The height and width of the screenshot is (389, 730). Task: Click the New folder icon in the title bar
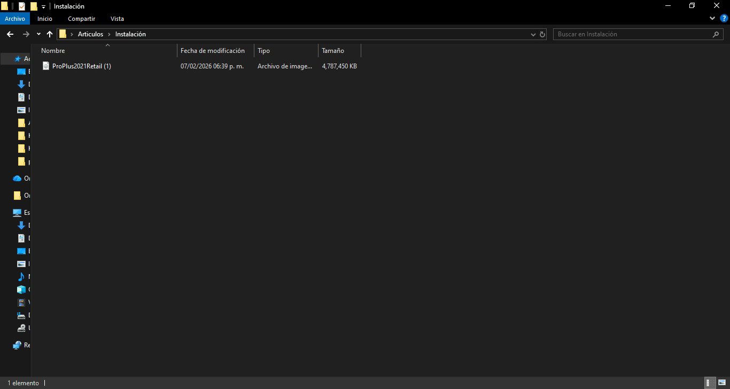[34, 6]
